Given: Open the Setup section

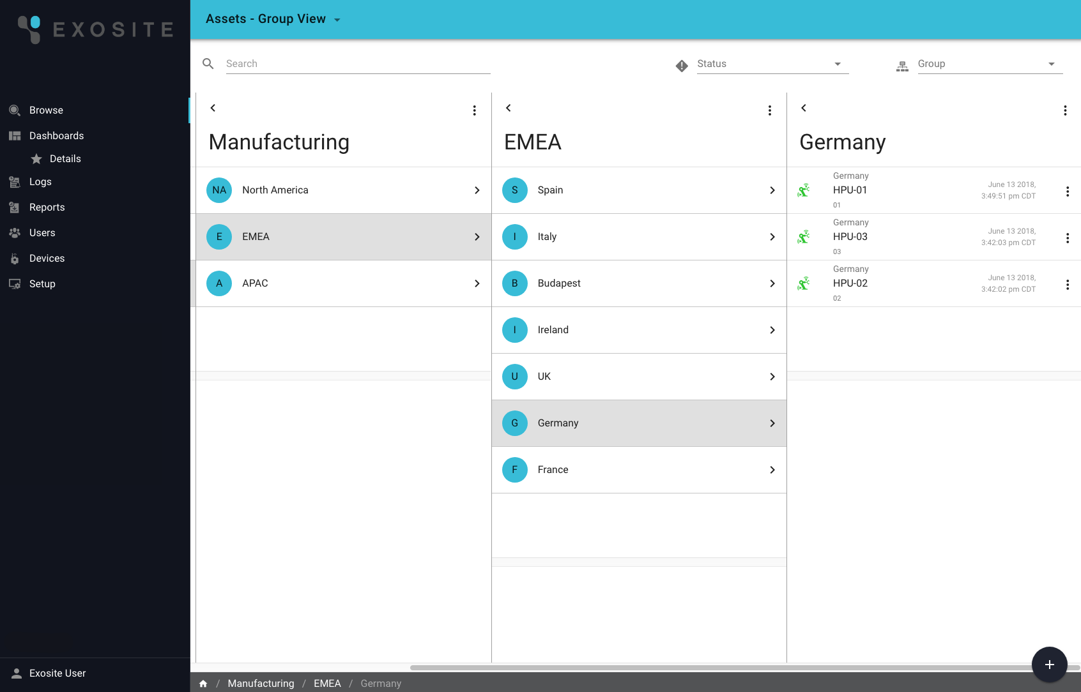Looking at the screenshot, I should point(42,283).
